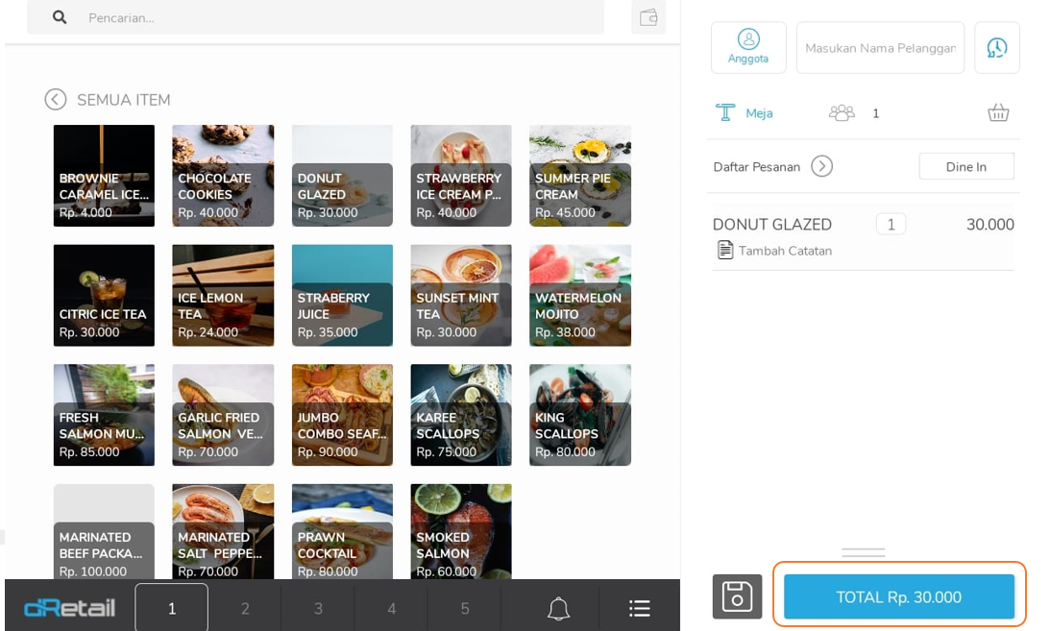Go back using Semua Item arrow
The width and height of the screenshot is (1050, 631).
point(56,100)
